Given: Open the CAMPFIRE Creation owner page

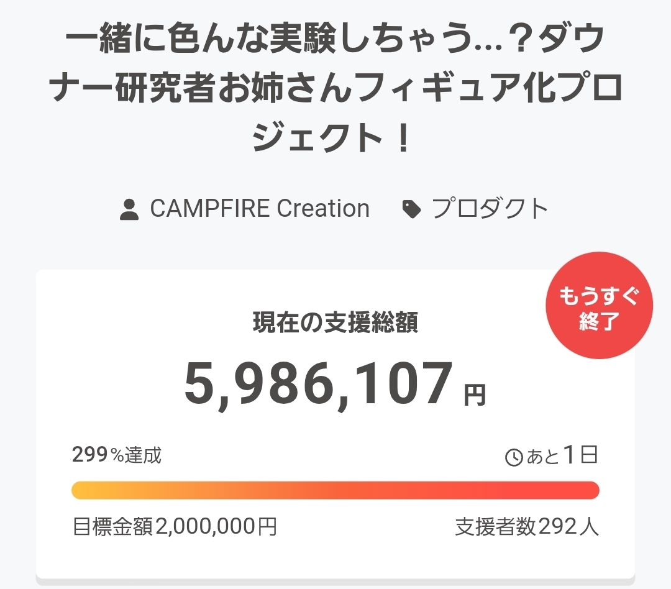Looking at the screenshot, I should pyautogui.click(x=260, y=209).
